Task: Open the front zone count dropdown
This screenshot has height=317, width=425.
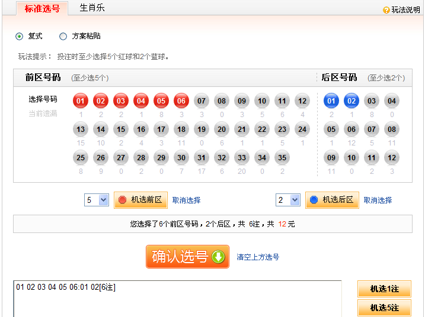Action: pos(97,200)
